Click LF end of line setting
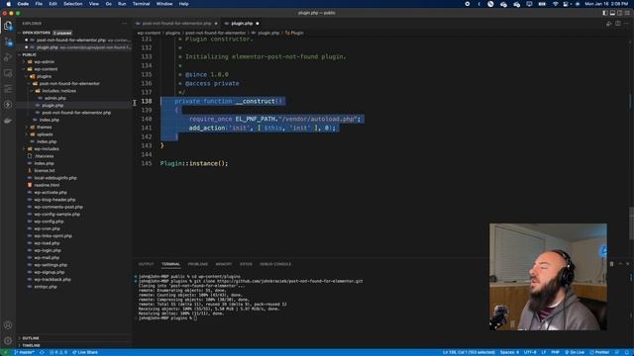The image size is (634, 356). click(x=544, y=352)
